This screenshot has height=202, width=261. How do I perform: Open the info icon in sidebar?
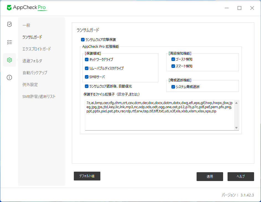click(9, 78)
